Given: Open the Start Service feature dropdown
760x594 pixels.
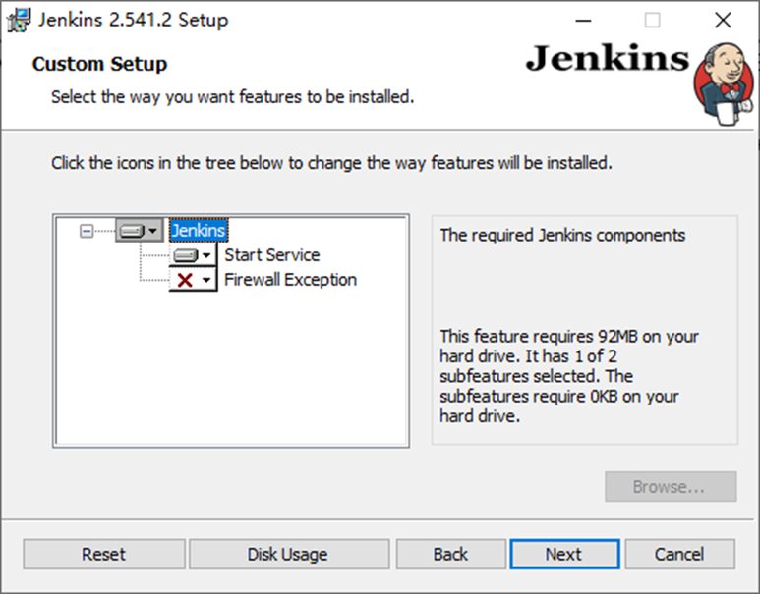Looking at the screenshot, I should point(193,254).
